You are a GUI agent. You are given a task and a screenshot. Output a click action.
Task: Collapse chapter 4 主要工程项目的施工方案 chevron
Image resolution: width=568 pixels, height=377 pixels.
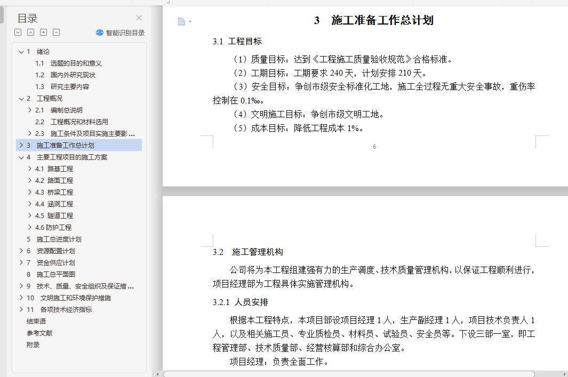pyautogui.click(x=21, y=157)
